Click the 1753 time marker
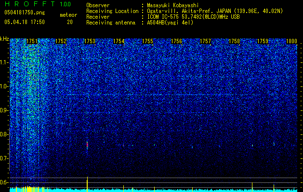Image resolution: width=303 pixels, height=192 pixels. 90,41
